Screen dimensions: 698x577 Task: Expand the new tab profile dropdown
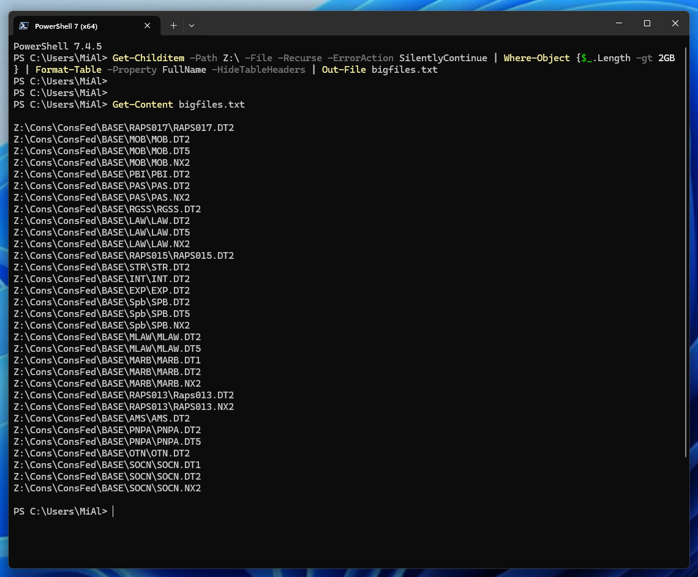tap(192, 26)
